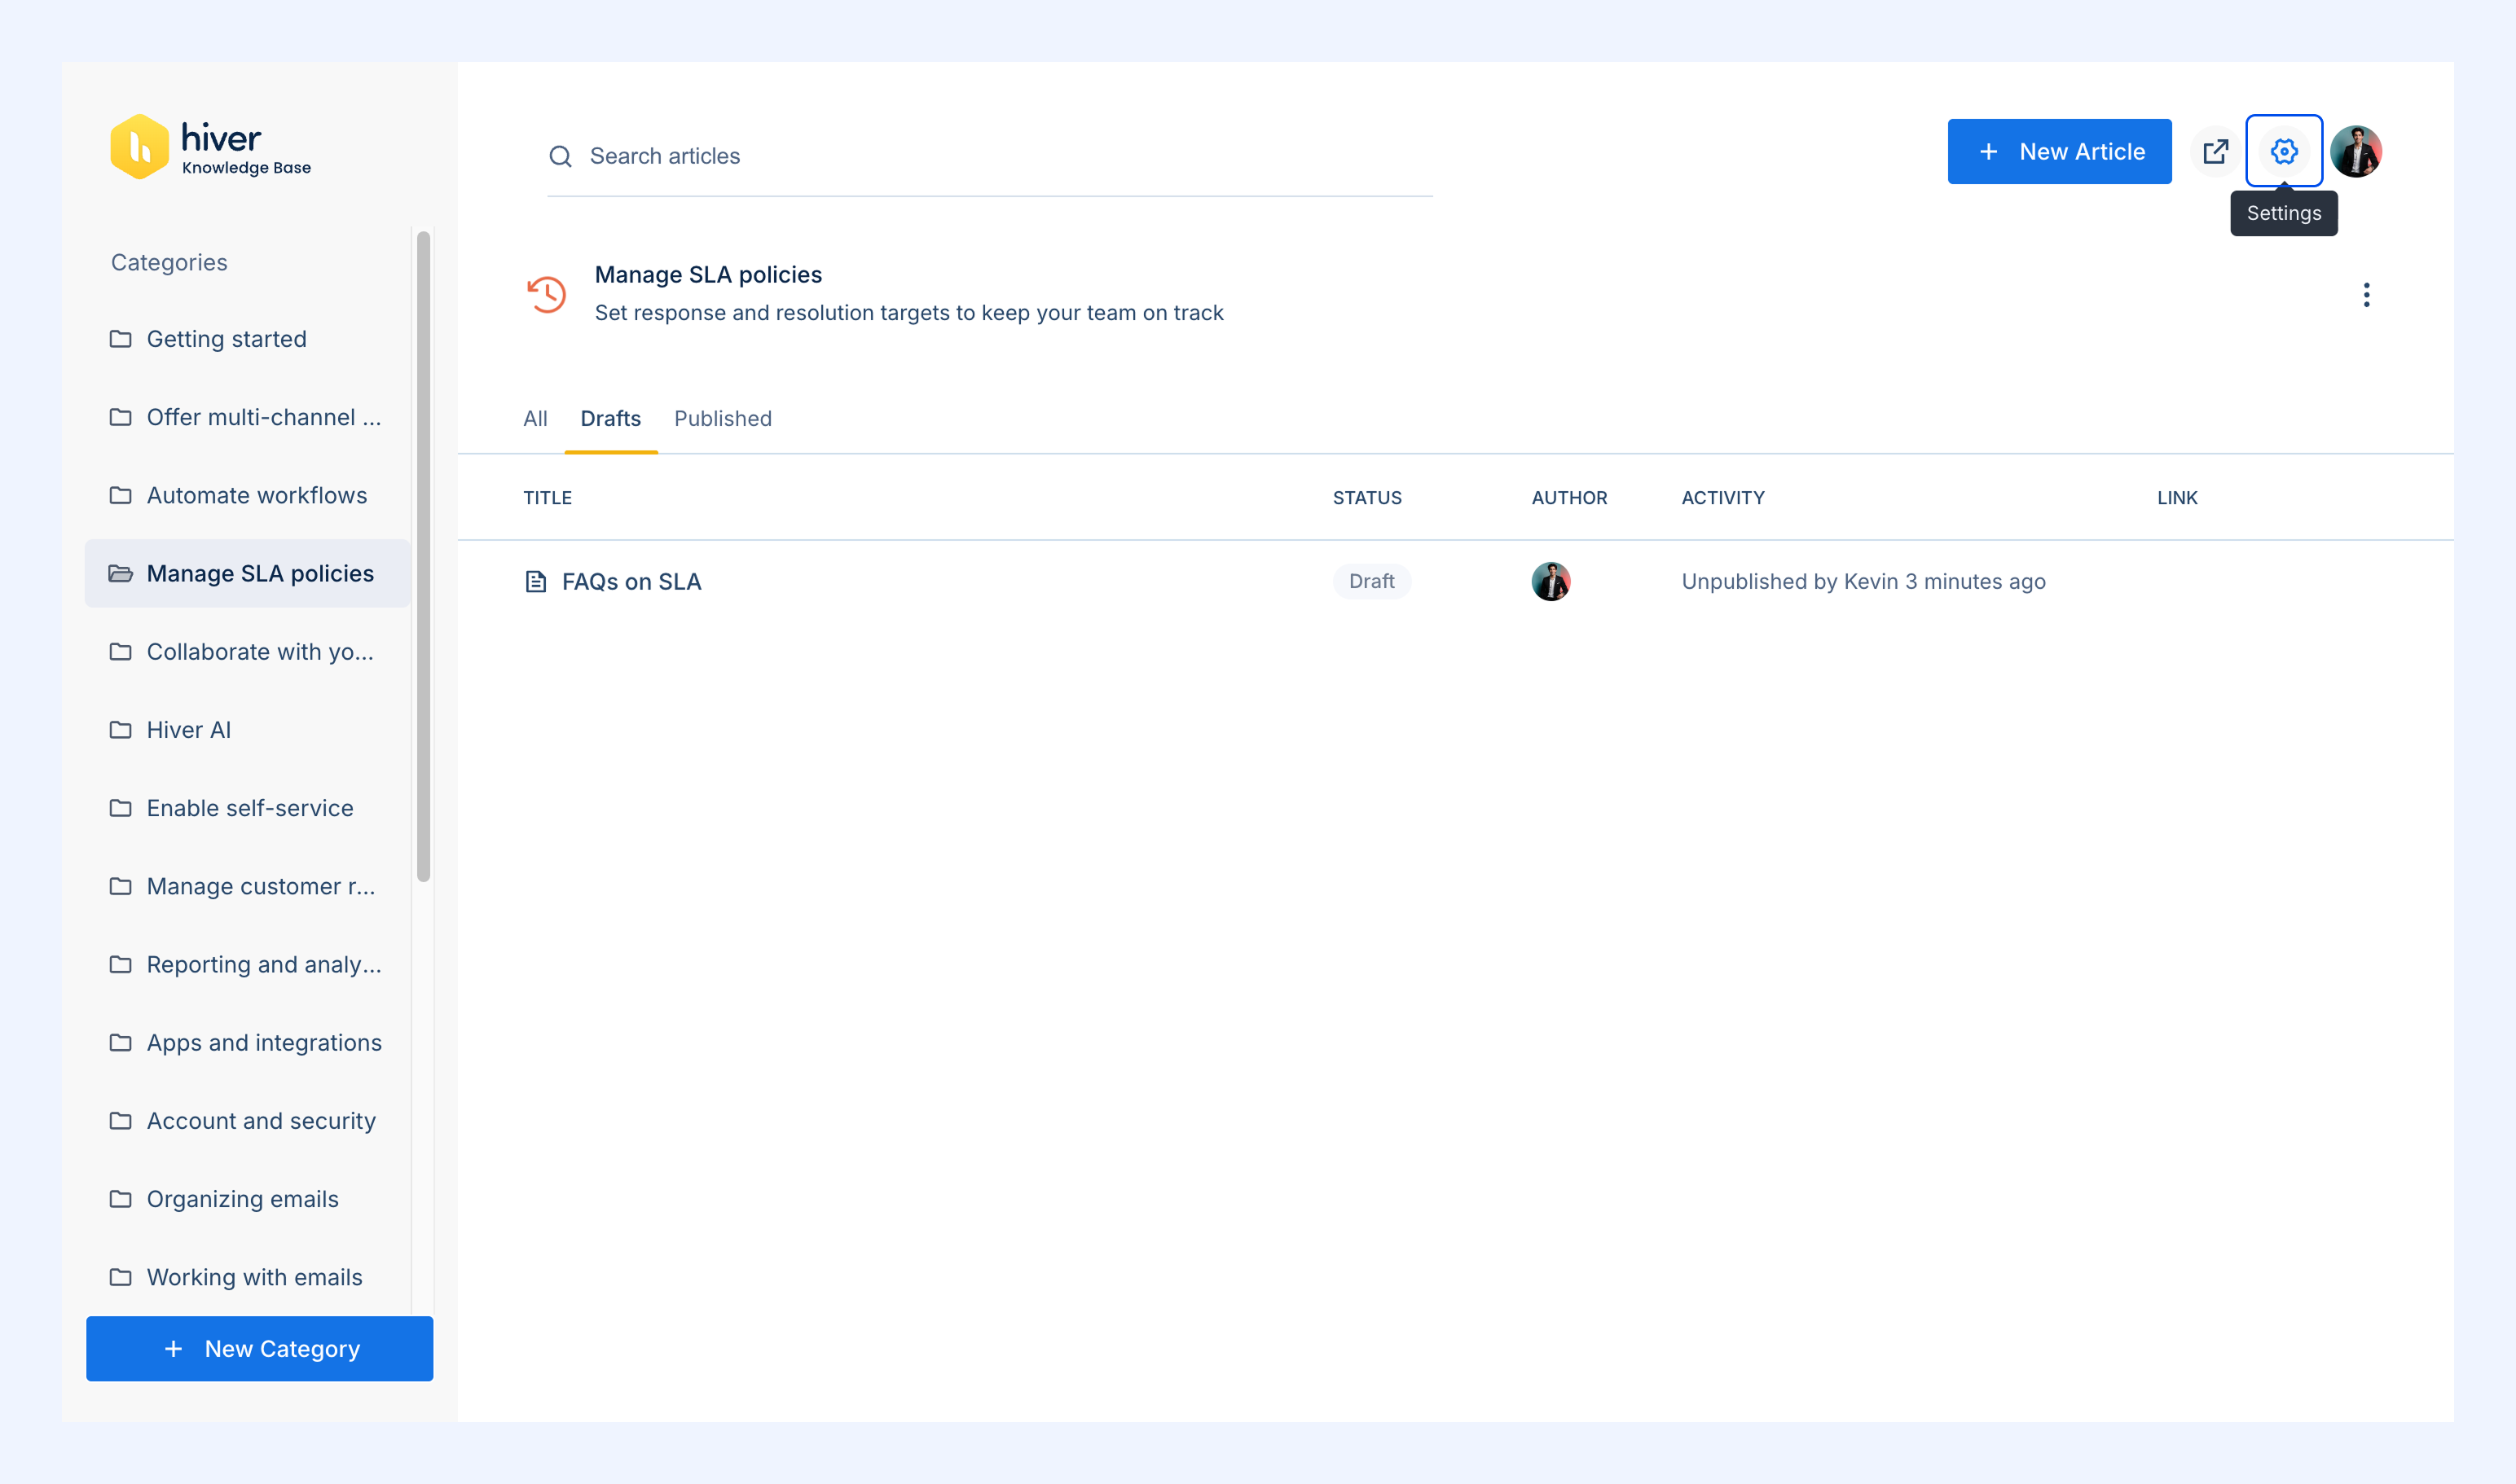This screenshot has width=2516, height=1484.
Task: Create a New Article
Action: [x=2059, y=151]
